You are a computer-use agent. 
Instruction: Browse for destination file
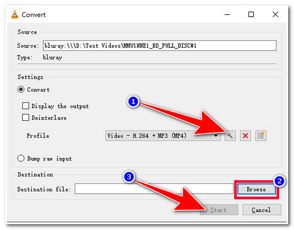point(256,189)
